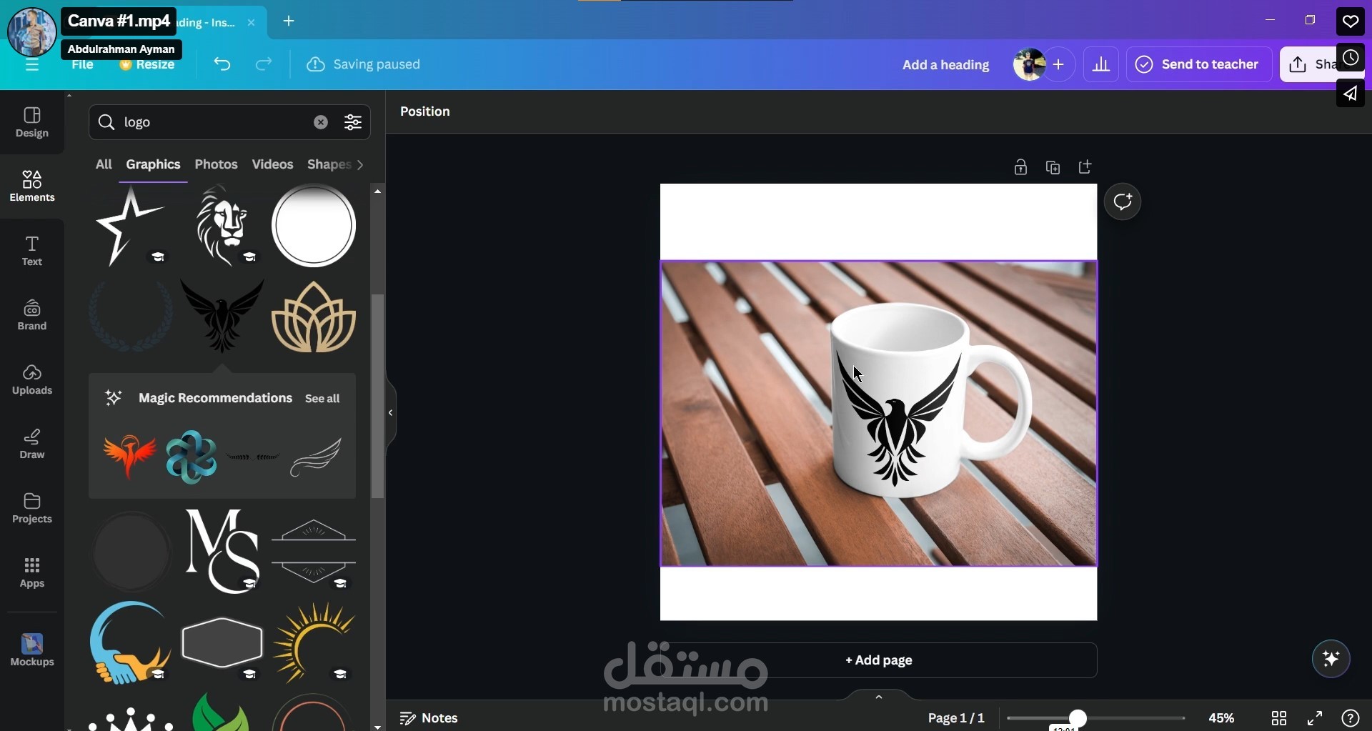Viewport: 1372px width, 731px height.
Task: Select the MS monogram graphic
Action: [x=222, y=551]
